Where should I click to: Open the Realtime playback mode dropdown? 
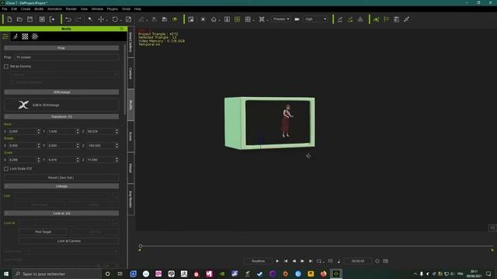pos(258,261)
